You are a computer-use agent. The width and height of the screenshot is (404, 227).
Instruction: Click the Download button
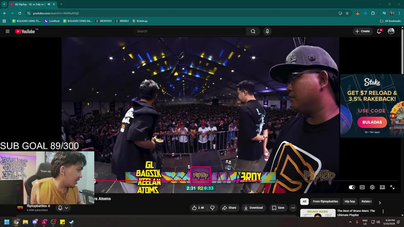(253, 208)
